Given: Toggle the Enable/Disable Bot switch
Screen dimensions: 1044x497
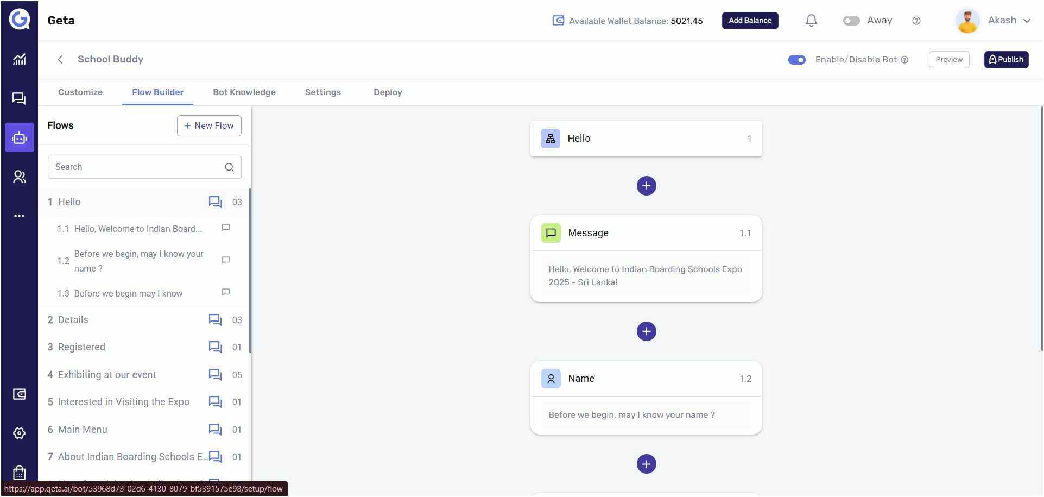Looking at the screenshot, I should [x=797, y=60].
